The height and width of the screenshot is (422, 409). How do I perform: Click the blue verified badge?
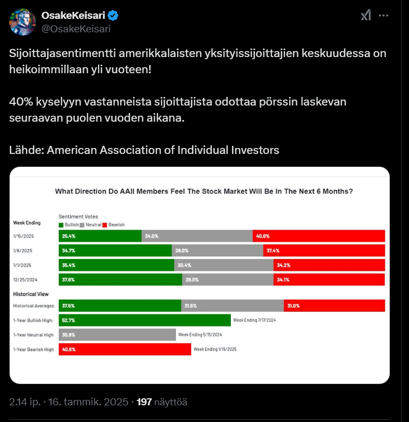tap(113, 16)
